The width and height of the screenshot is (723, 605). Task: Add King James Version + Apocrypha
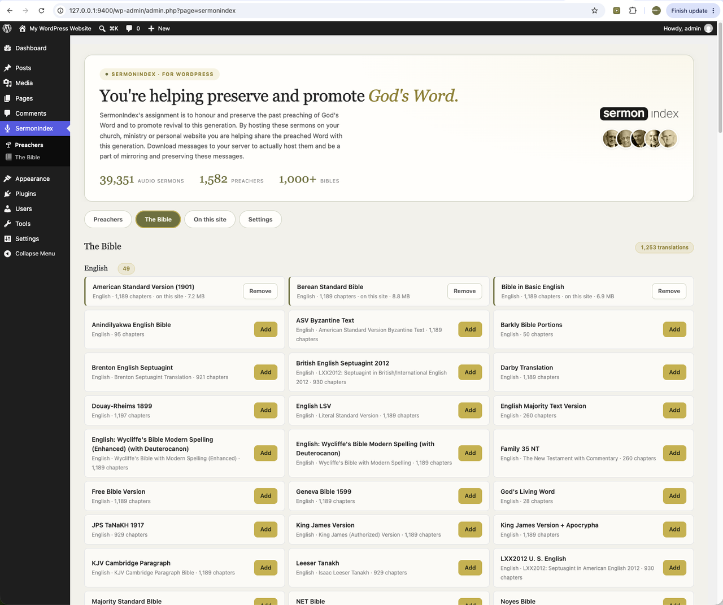[674, 529]
